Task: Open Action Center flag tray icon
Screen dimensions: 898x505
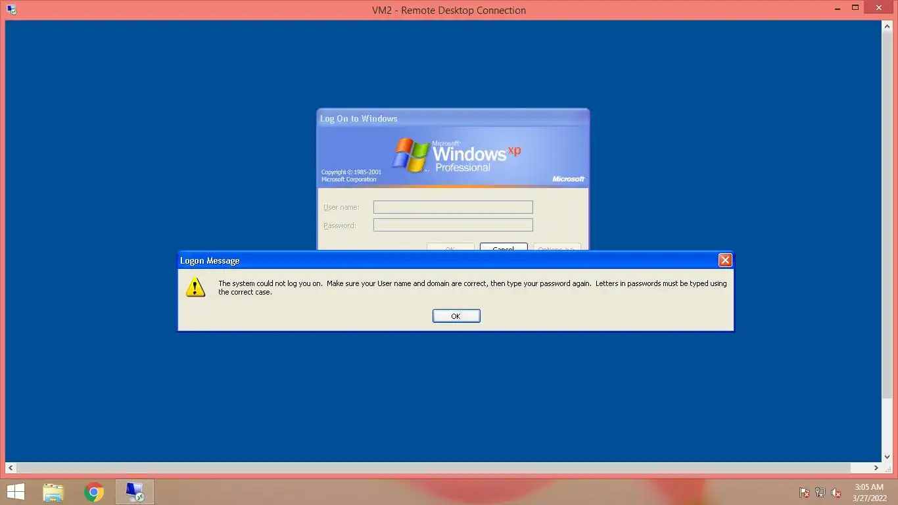Action: [x=805, y=493]
